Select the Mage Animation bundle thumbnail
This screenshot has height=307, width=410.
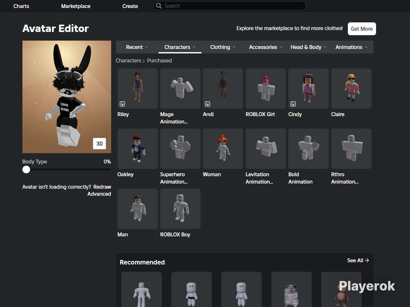180,89
